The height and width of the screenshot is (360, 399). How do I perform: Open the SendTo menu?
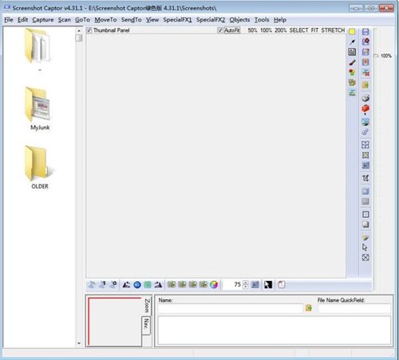point(131,20)
